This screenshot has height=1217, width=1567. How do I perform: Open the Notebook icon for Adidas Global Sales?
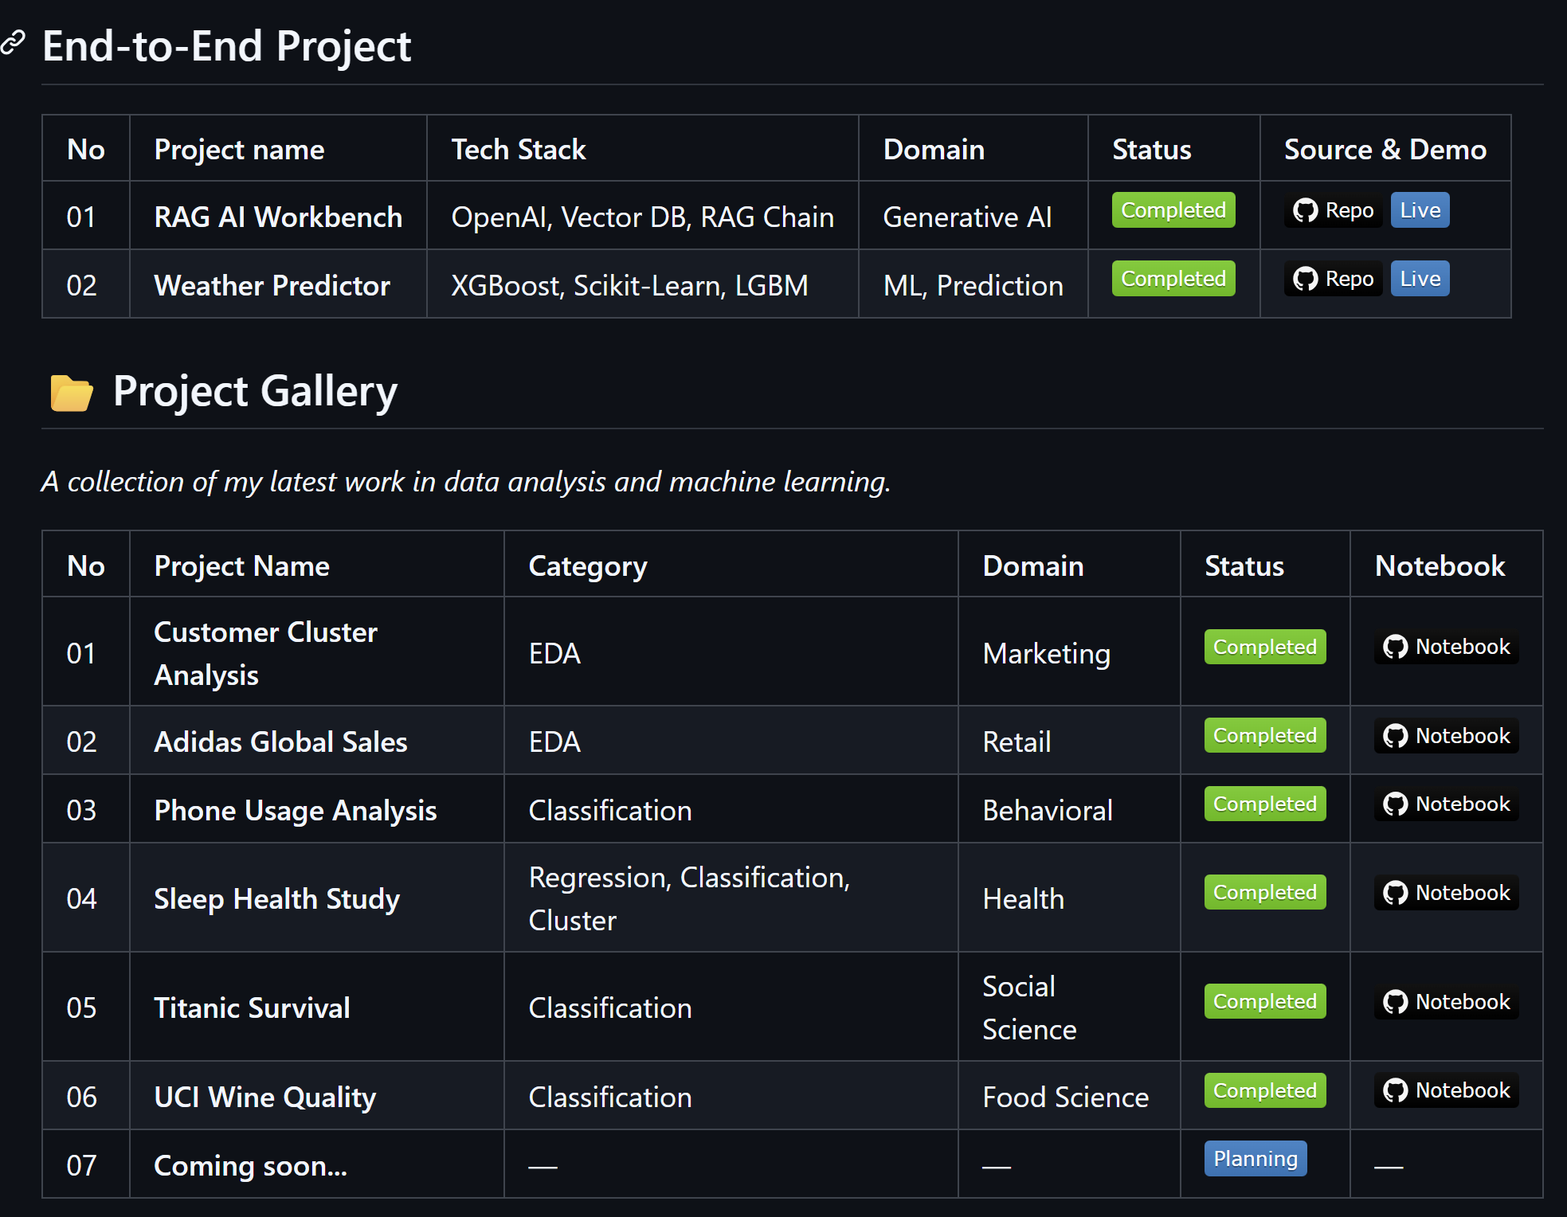pos(1396,735)
